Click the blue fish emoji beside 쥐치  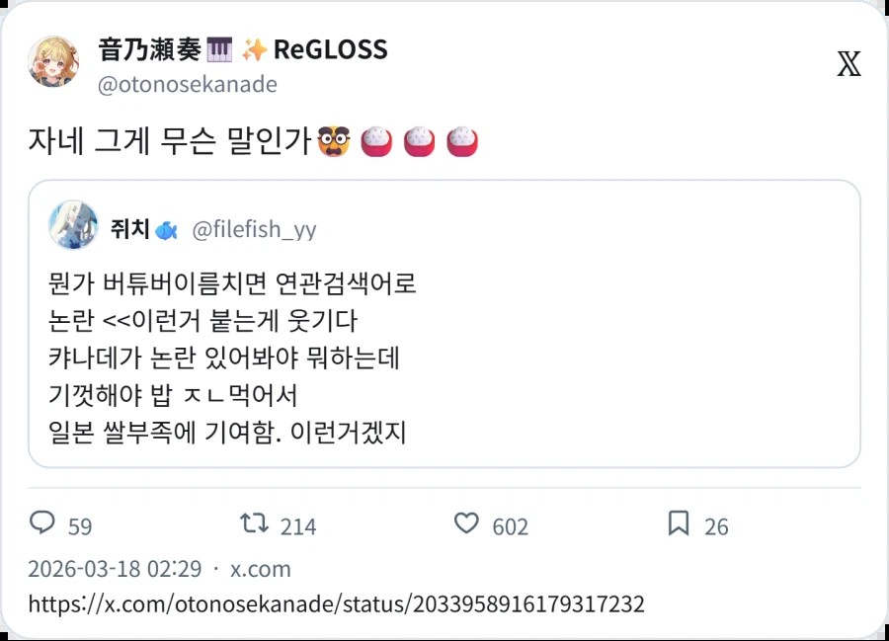(166, 231)
